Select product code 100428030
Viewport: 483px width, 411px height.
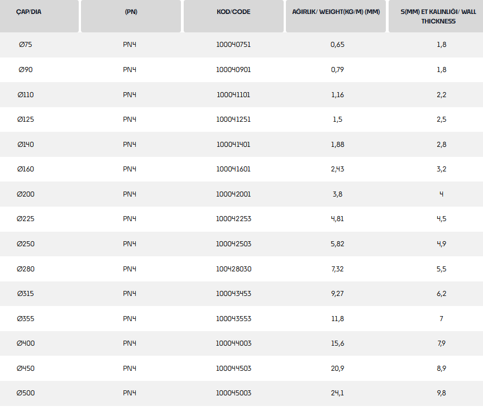[233, 269]
